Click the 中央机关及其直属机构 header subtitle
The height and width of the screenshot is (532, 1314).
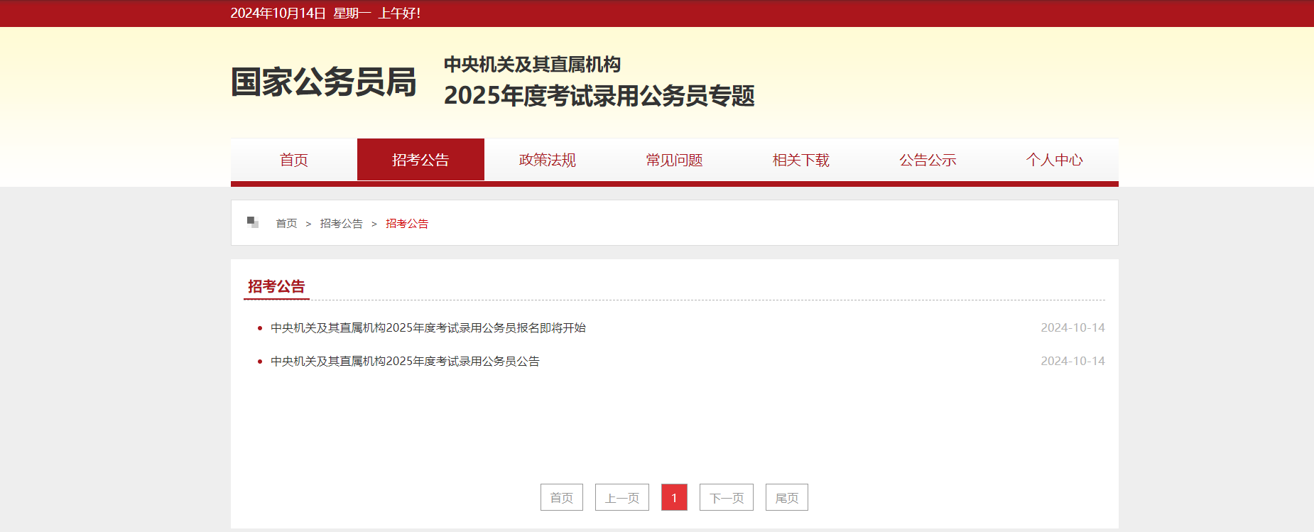tap(533, 65)
